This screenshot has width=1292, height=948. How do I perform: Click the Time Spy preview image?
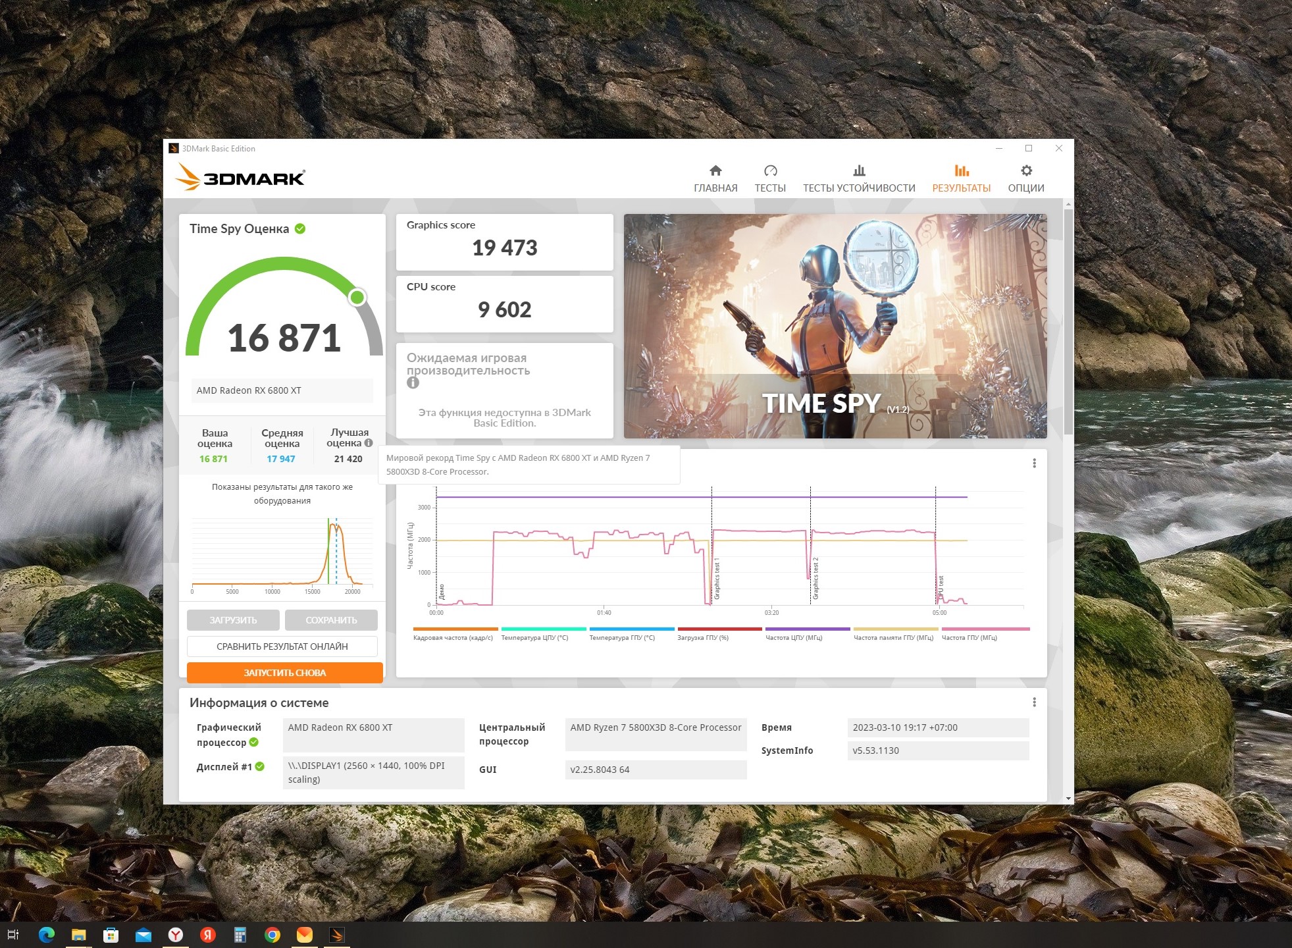click(x=835, y=326)
